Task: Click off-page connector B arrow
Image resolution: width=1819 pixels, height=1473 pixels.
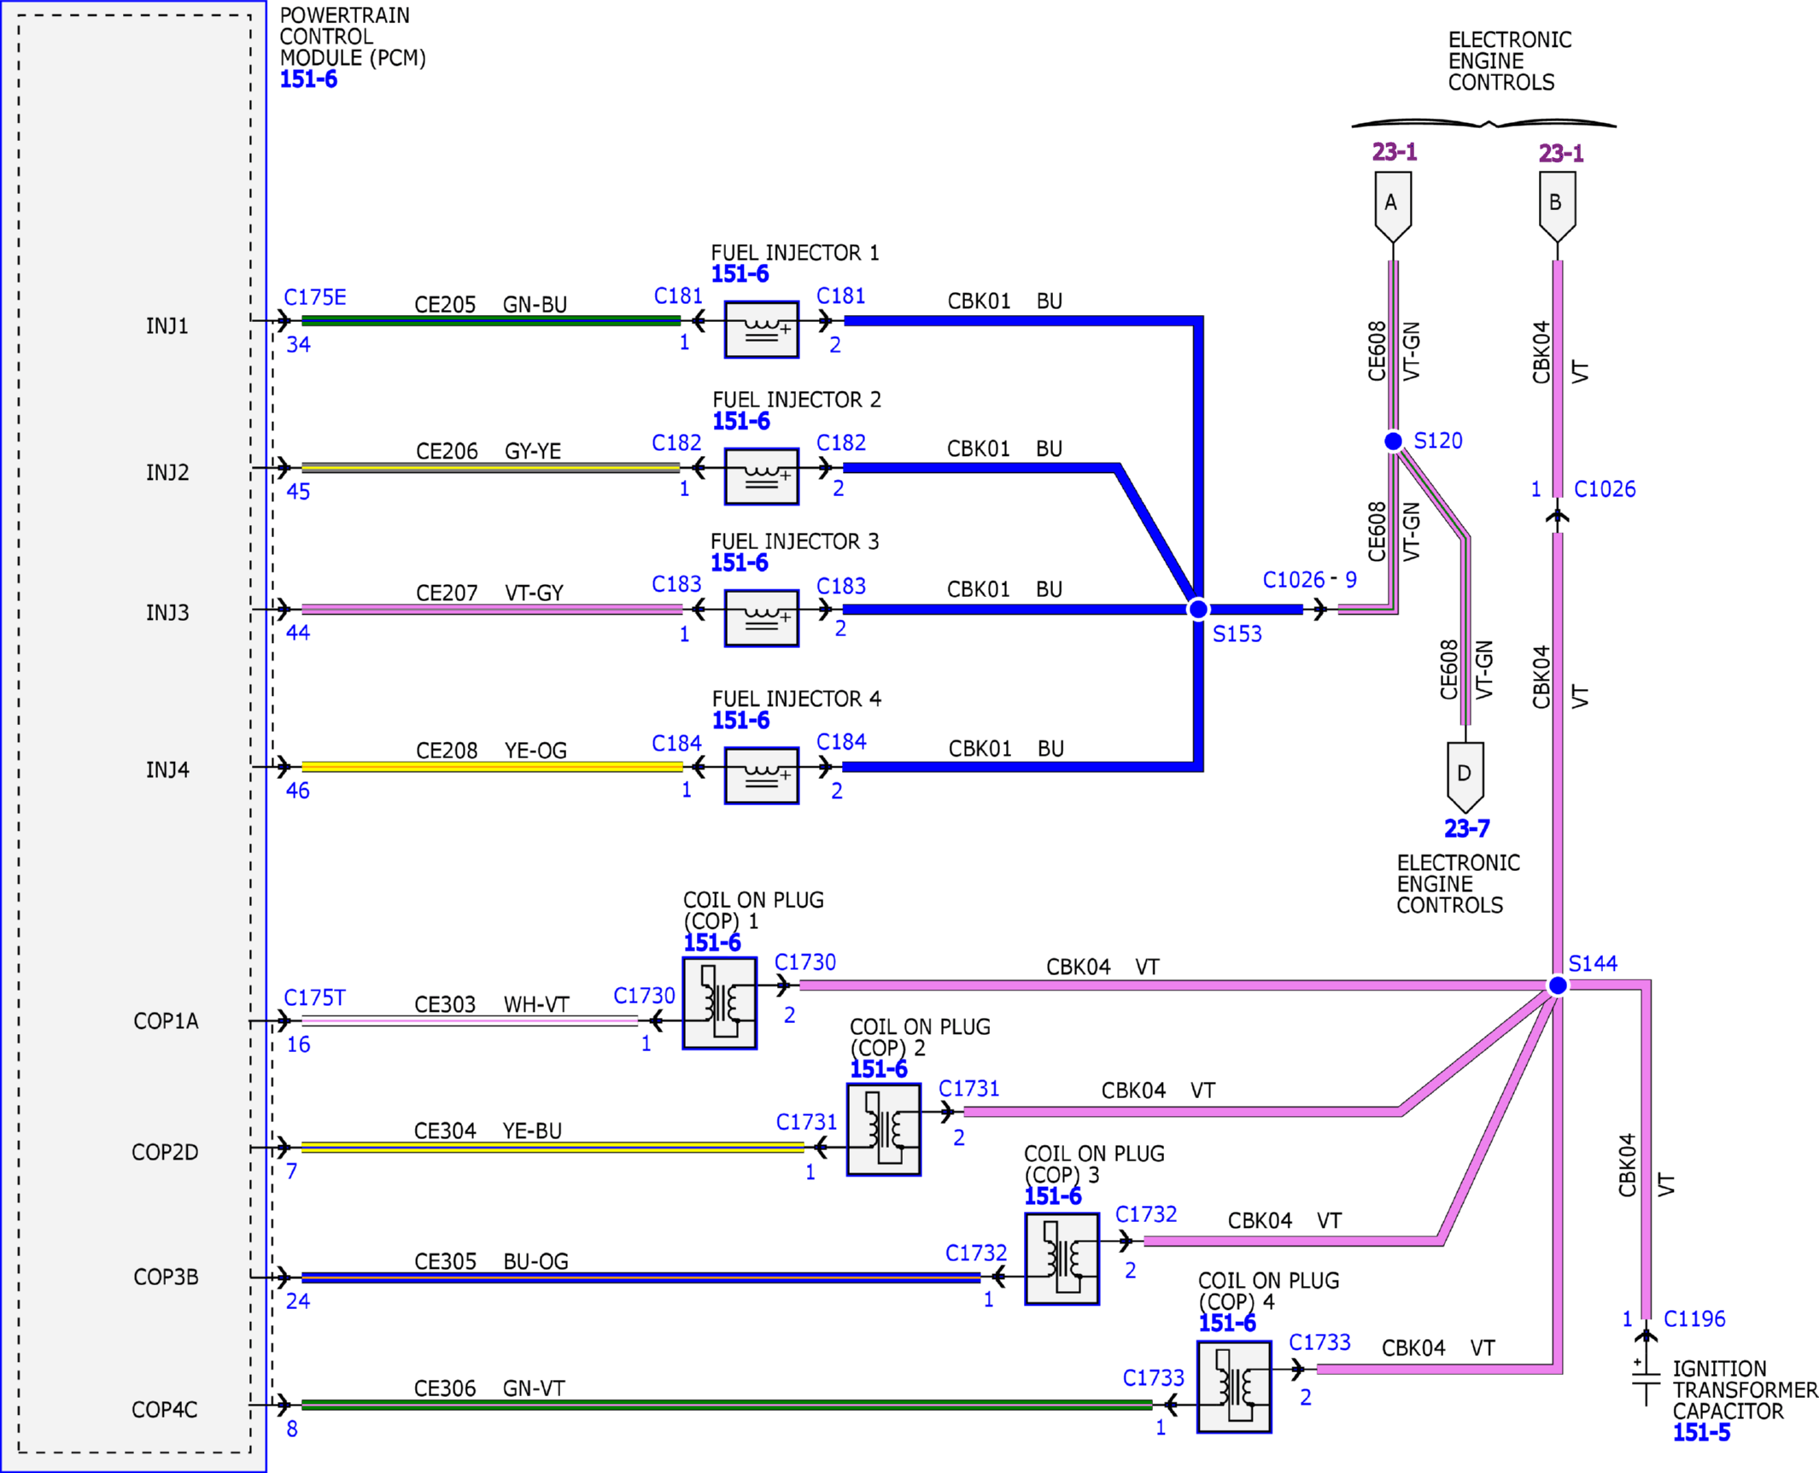Action: [x=1556, y=207]
